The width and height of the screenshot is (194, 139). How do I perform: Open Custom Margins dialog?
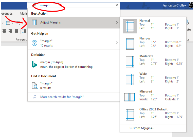153,128
